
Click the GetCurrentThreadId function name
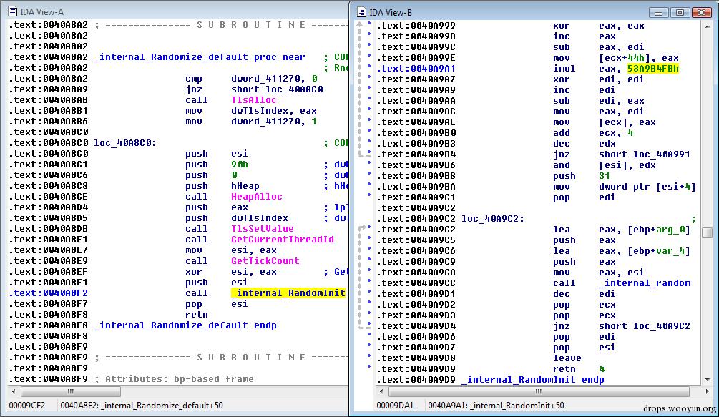(x=282, y=240)
